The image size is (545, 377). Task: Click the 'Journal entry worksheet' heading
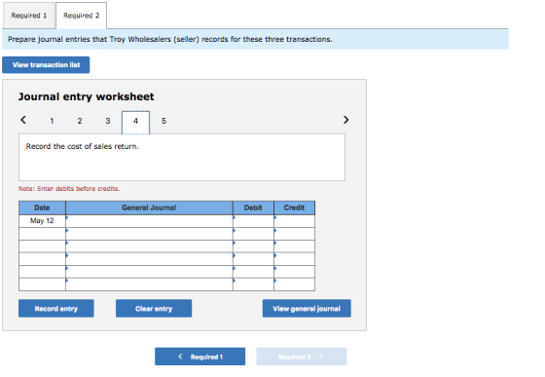(x=87, y=96)
